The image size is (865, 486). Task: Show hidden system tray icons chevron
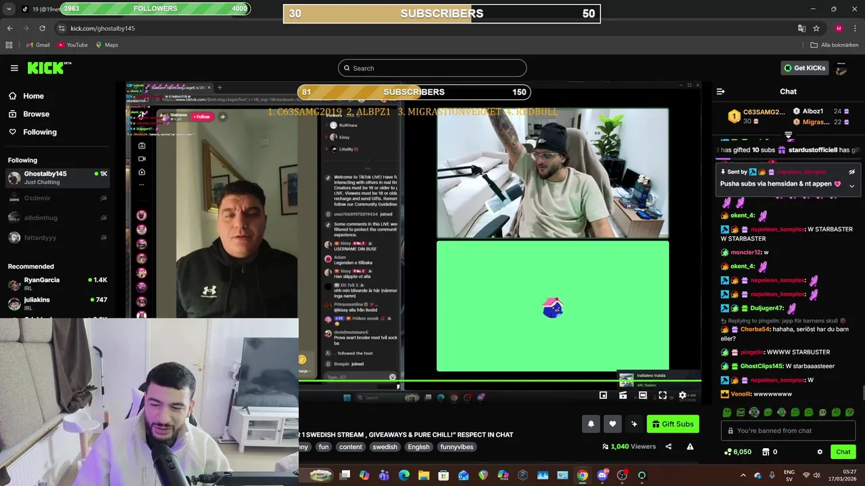(743, 475)
